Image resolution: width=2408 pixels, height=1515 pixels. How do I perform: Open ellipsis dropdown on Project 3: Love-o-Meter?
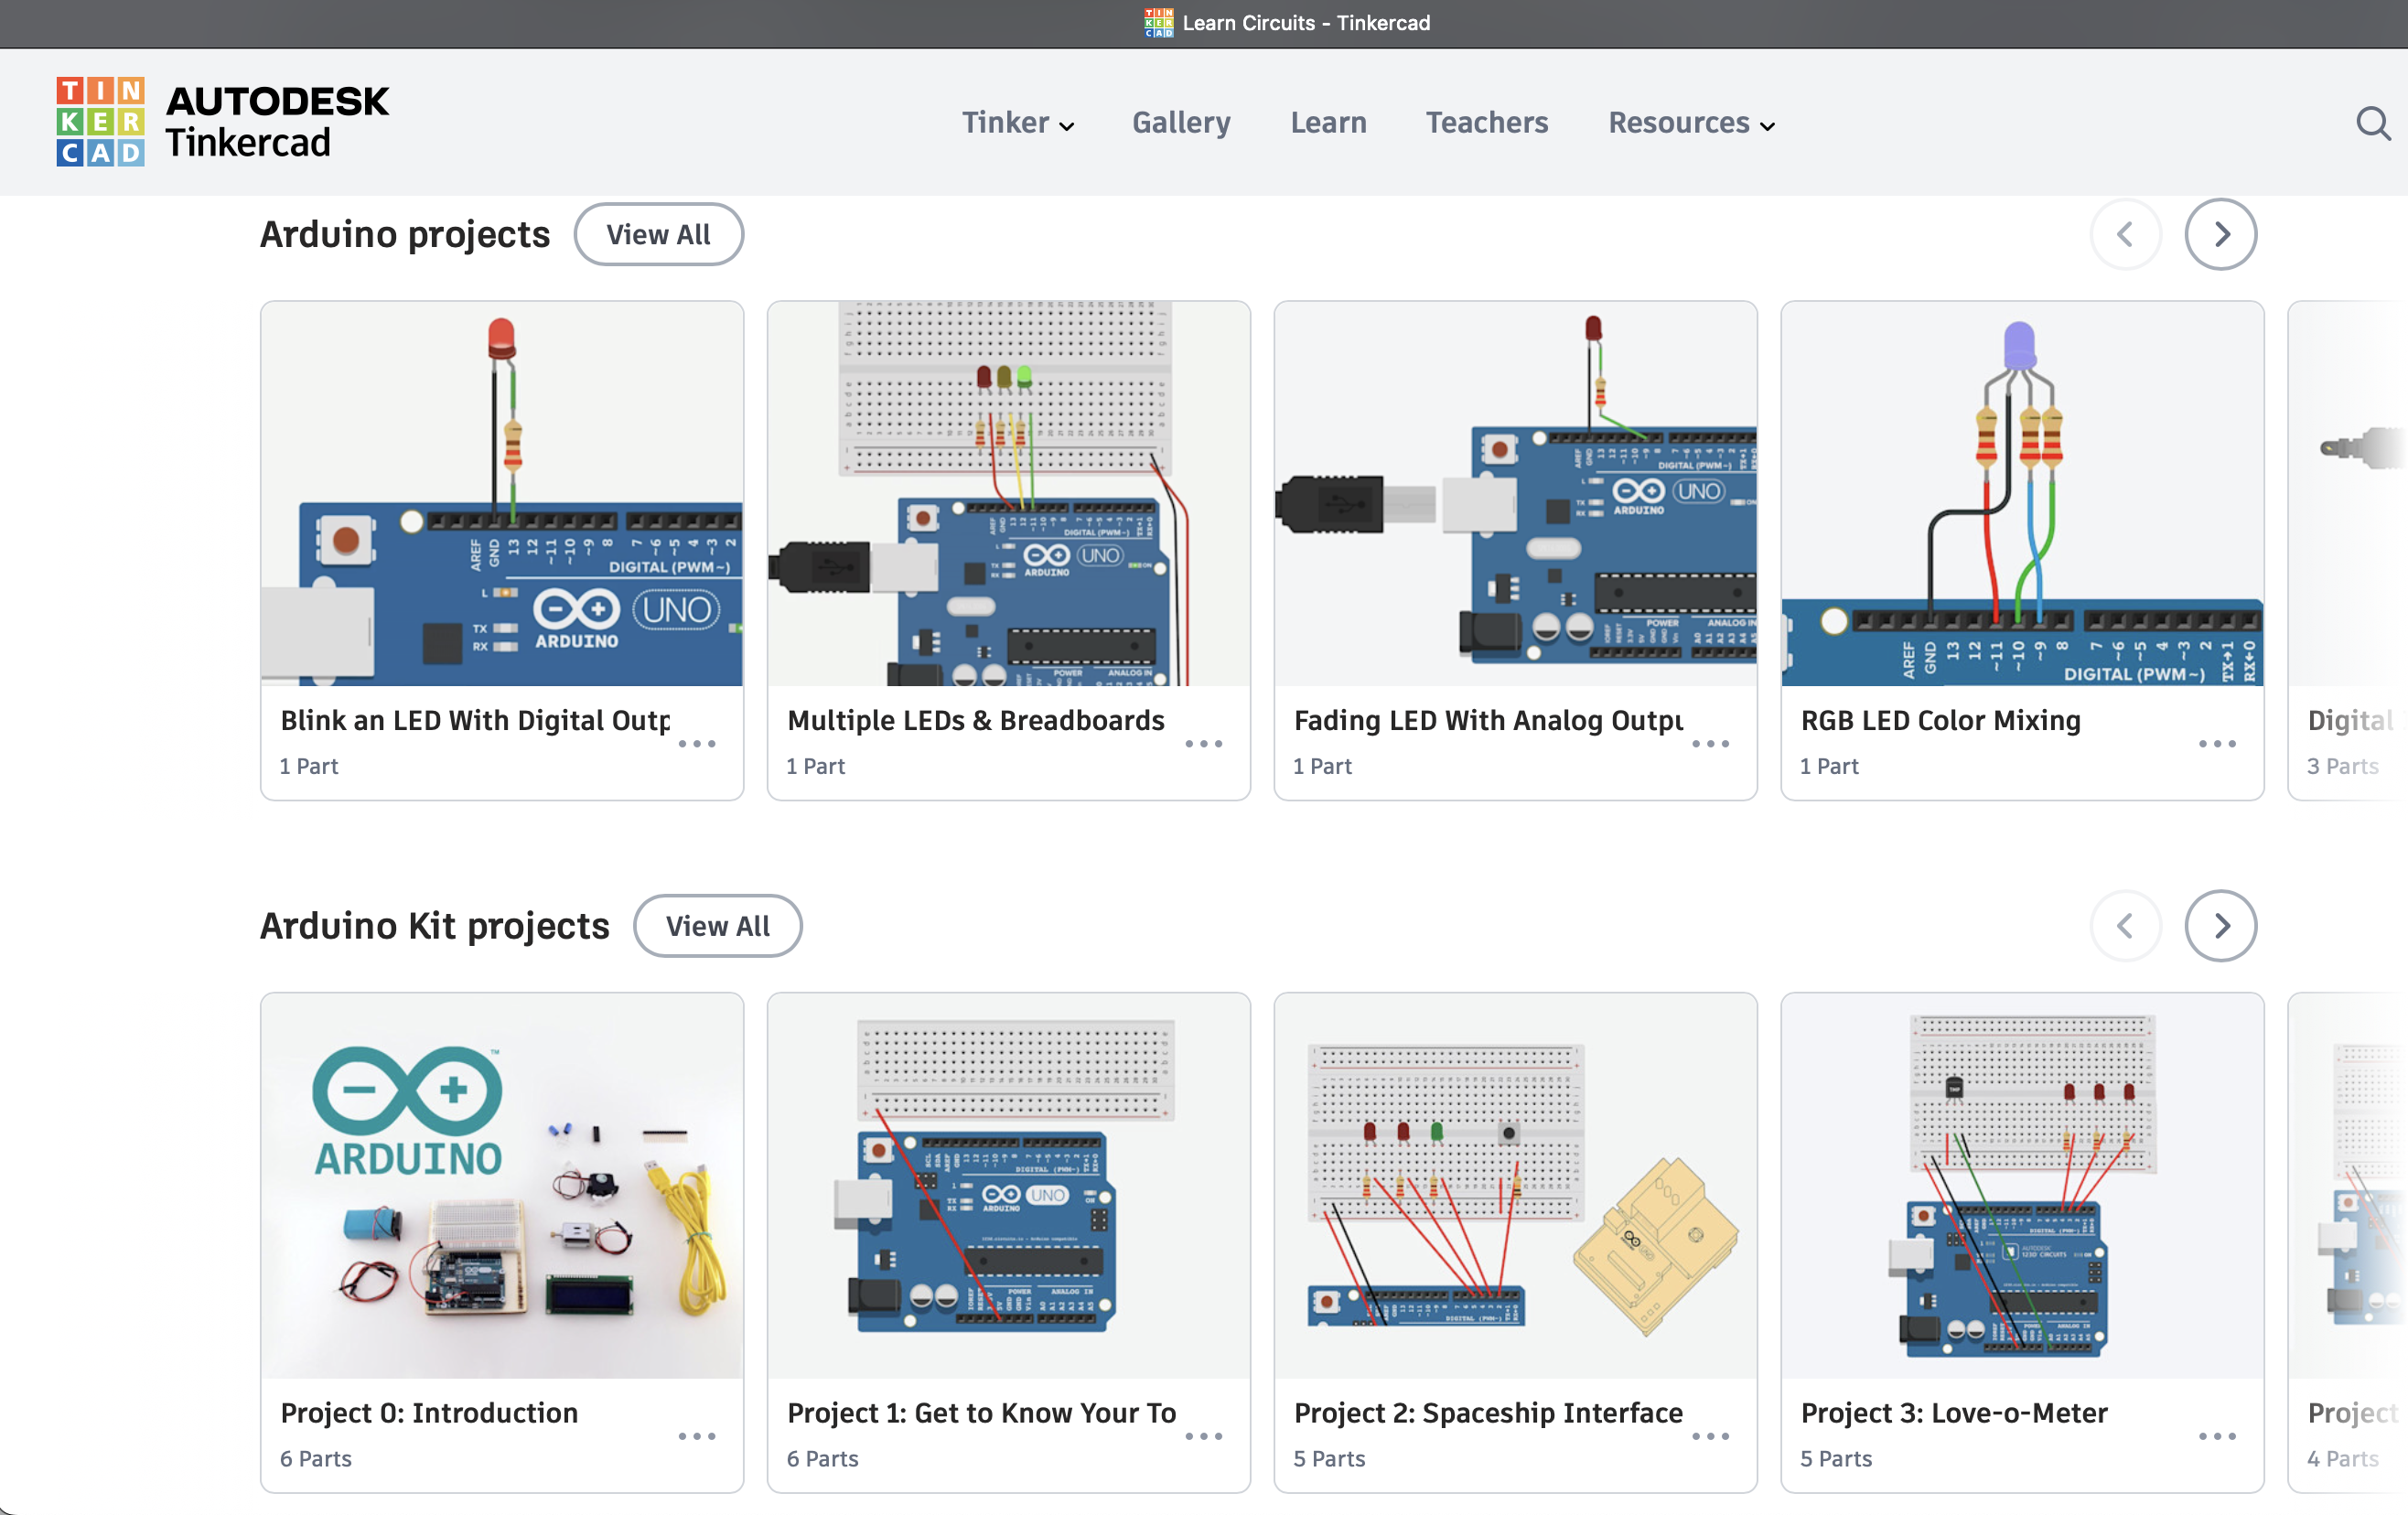click(2217, 1436)
